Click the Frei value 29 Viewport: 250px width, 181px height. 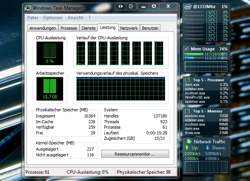pyautogui.click(x=93, y=133)
